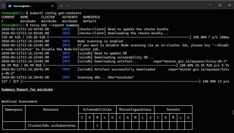Click the 'Workload Assessment' label

(x=19, y=101)
